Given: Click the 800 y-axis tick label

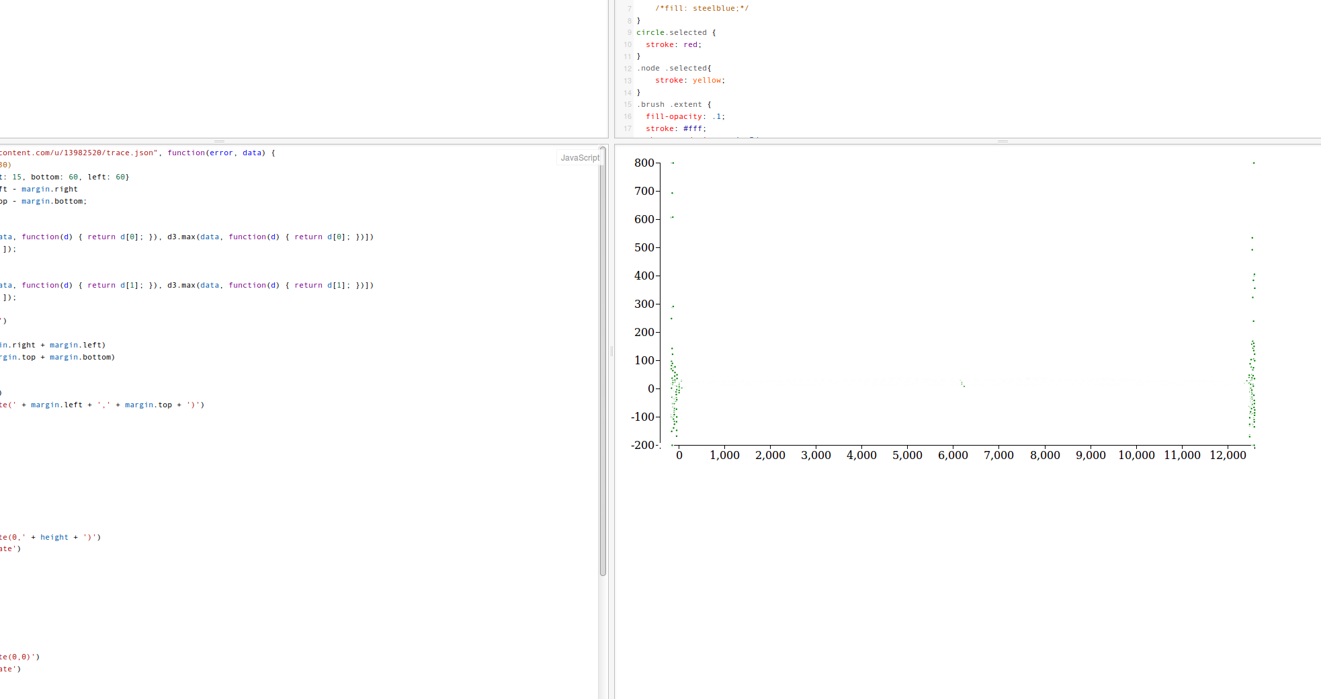Looking at the screenshot, I should 644,163.
